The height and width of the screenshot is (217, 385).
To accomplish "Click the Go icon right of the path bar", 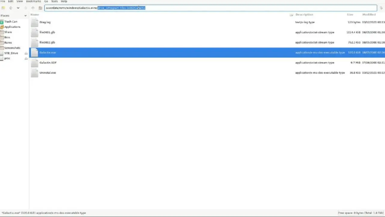I will [381, 8].
